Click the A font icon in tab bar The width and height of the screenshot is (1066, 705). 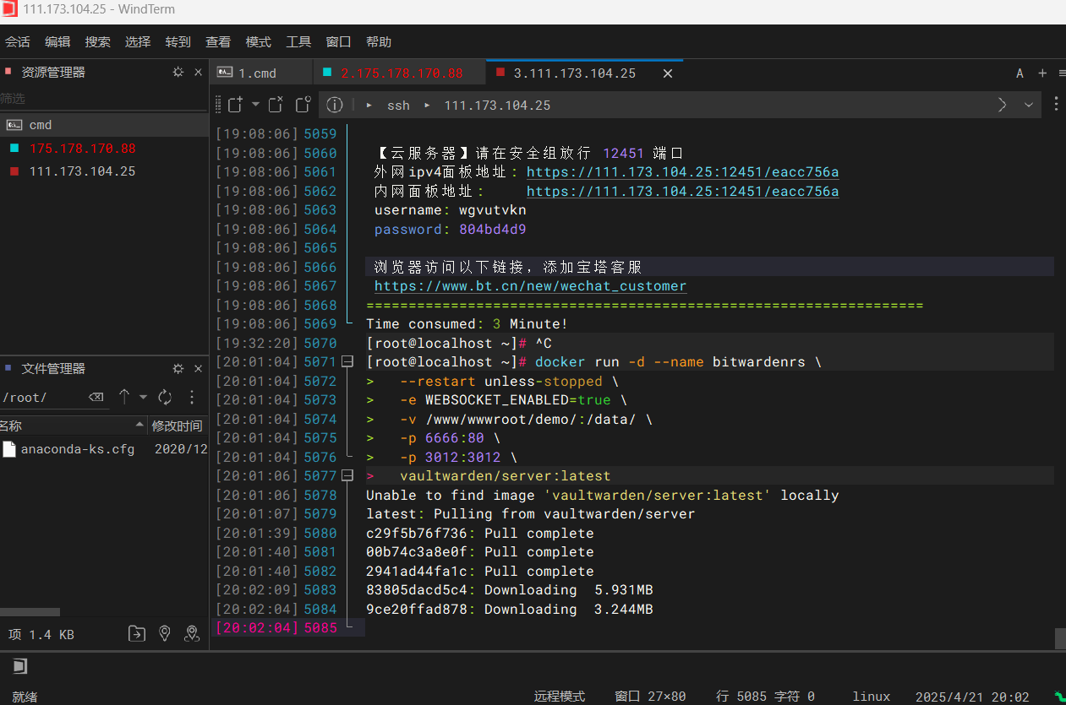coord(1020,73)
